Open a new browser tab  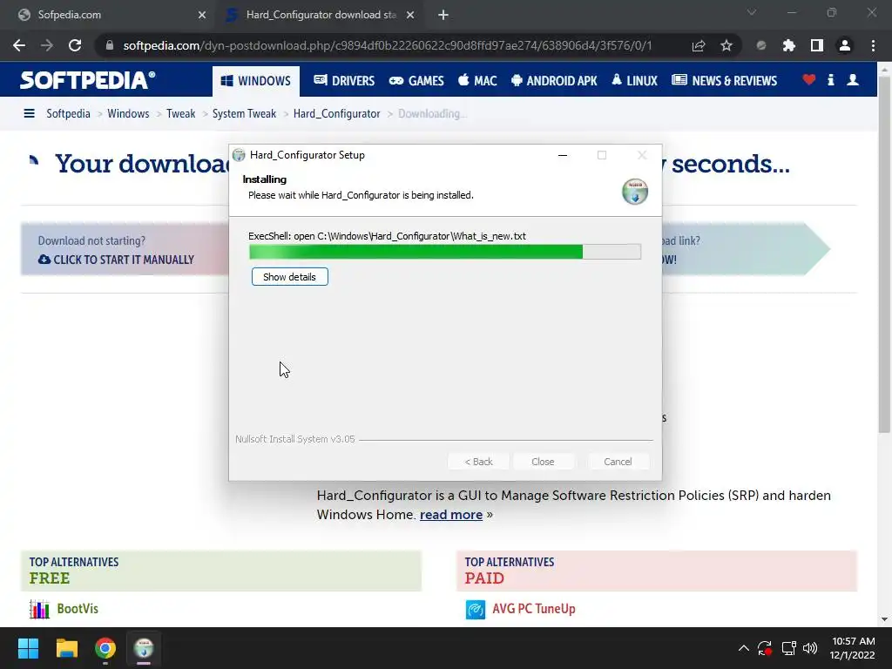pos(443,15)
